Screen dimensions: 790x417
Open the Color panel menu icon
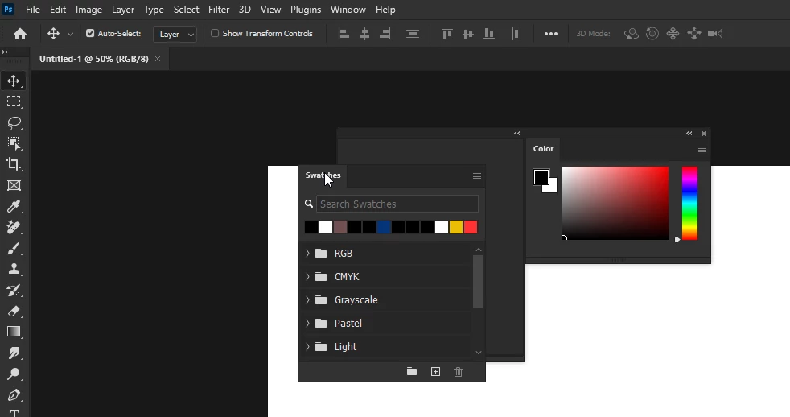click(x=702, y=149)
